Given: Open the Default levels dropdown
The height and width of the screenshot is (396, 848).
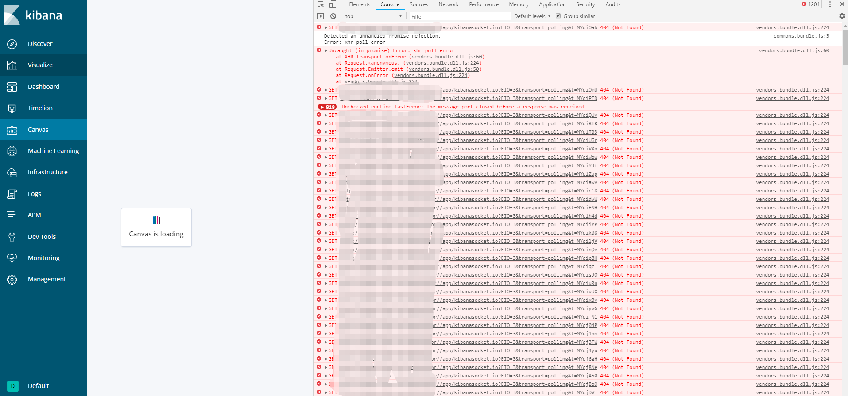Looking at the screenshot, I should (532, 16).
